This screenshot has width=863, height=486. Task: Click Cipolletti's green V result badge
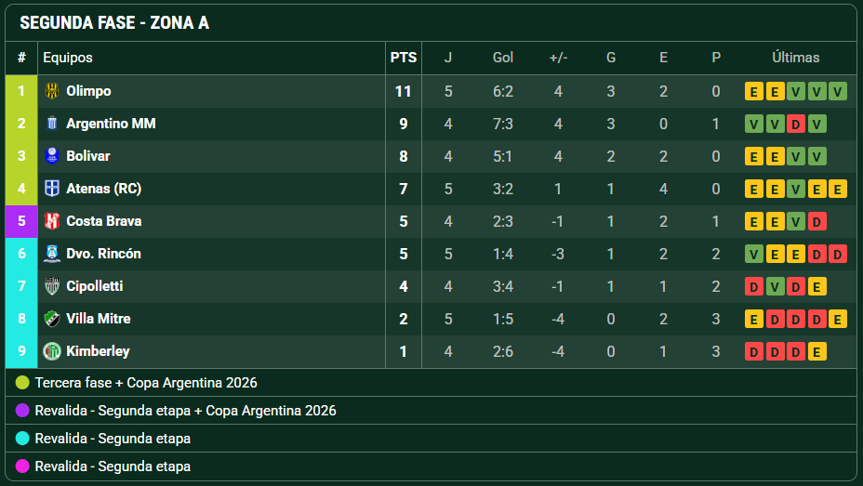(x=775, y=286)
